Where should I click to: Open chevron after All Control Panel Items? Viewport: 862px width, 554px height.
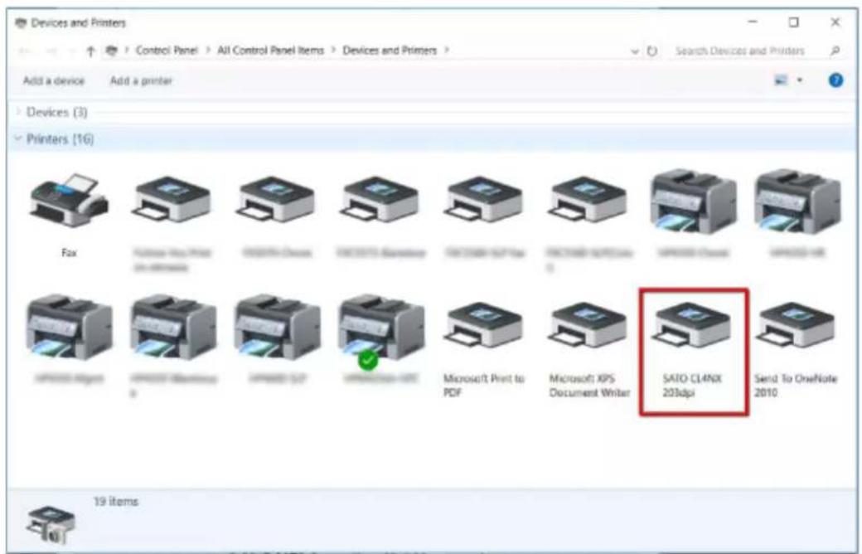tap(334, 50)
